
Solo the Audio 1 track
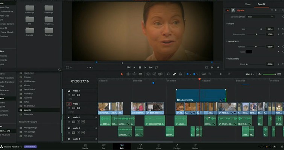pos(78,122)
